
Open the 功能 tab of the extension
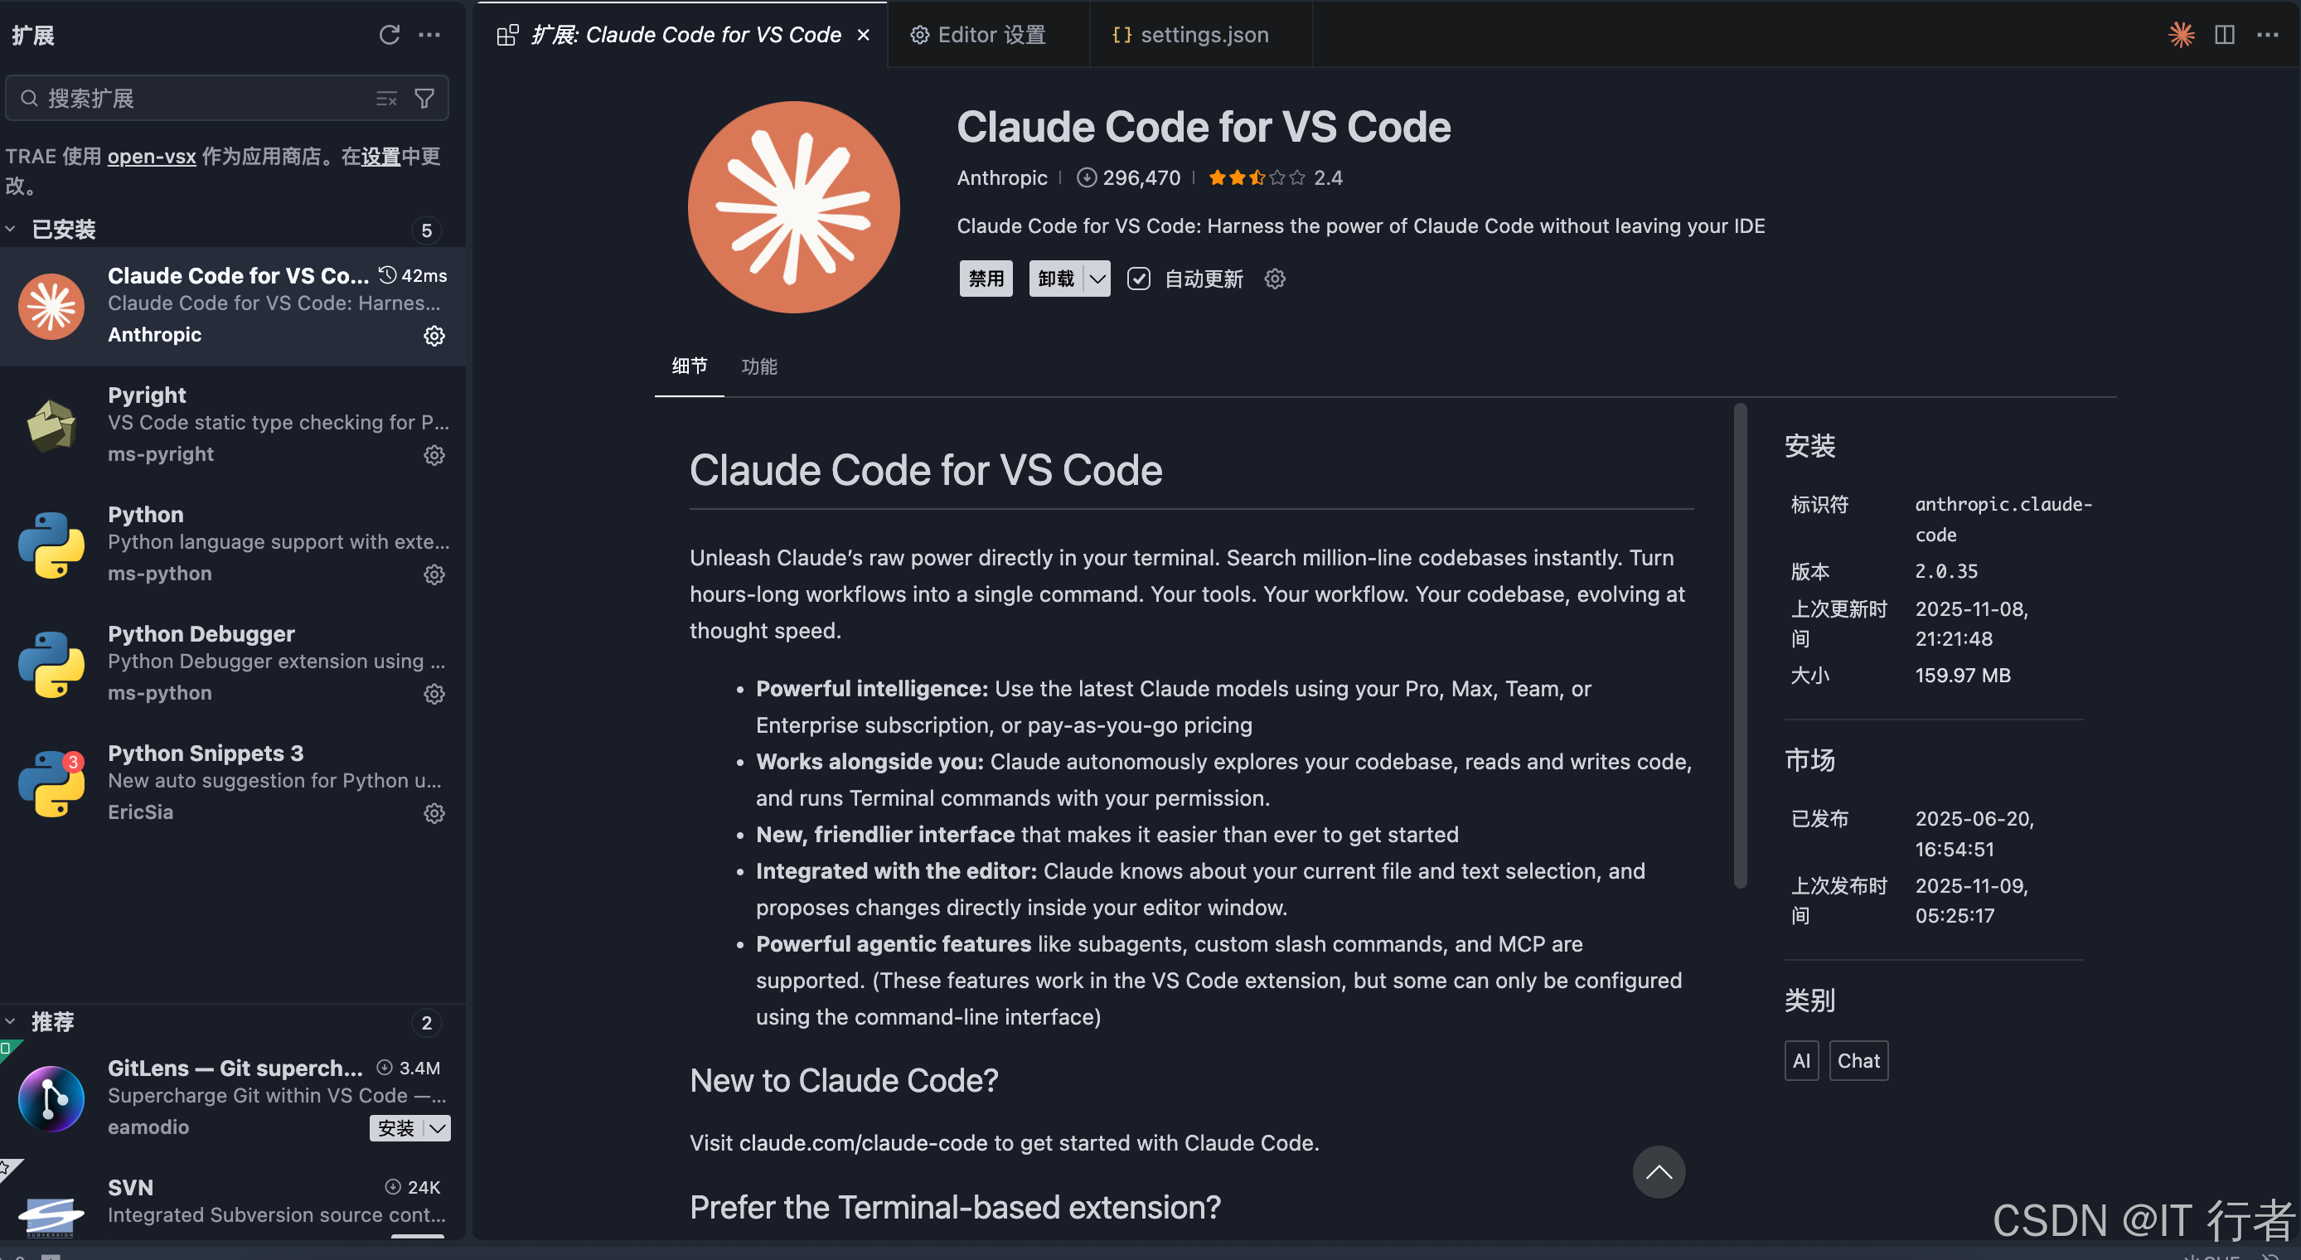click(x=759, y=366)
